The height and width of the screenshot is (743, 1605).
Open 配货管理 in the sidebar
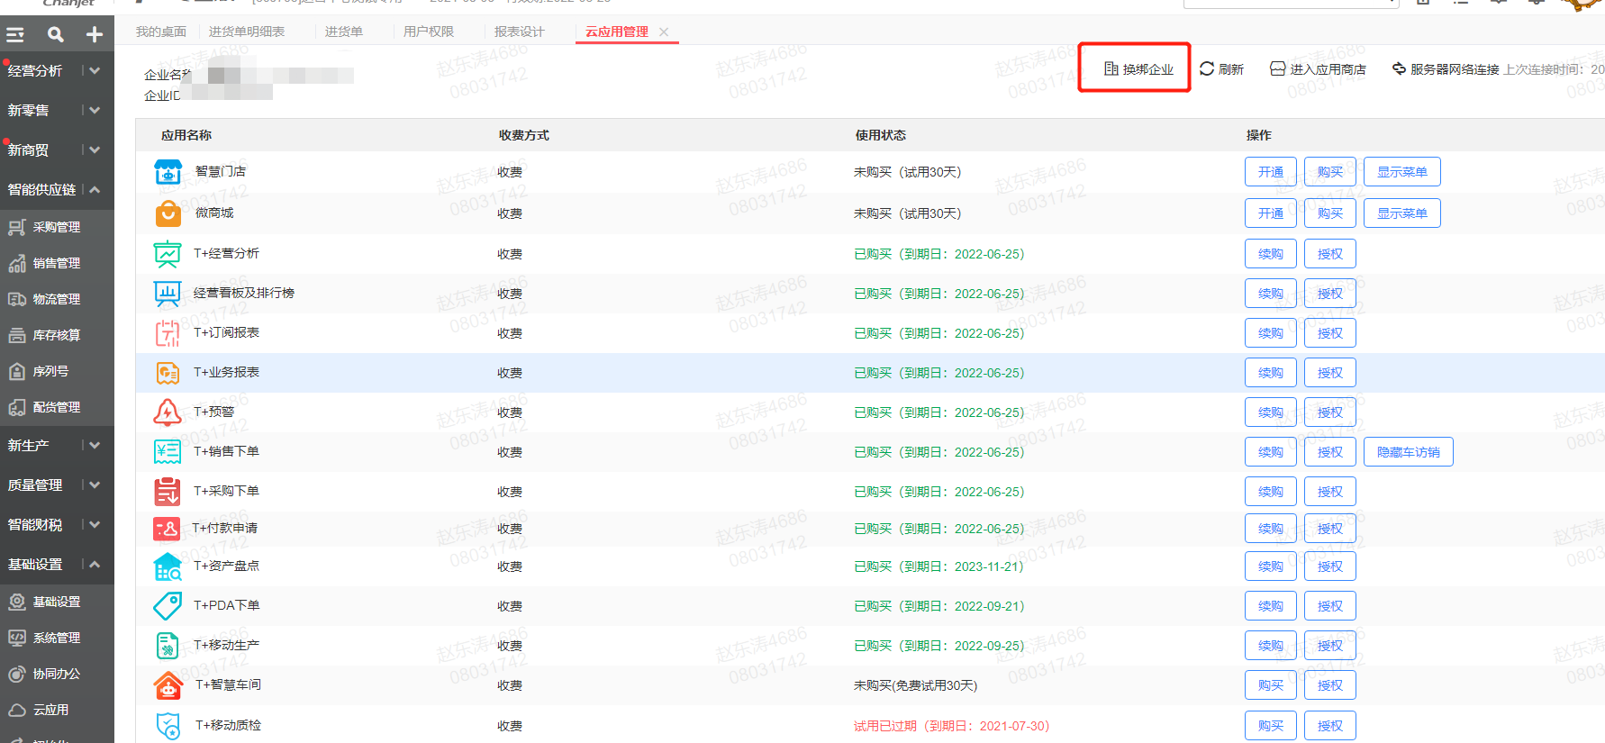[57, 407]
